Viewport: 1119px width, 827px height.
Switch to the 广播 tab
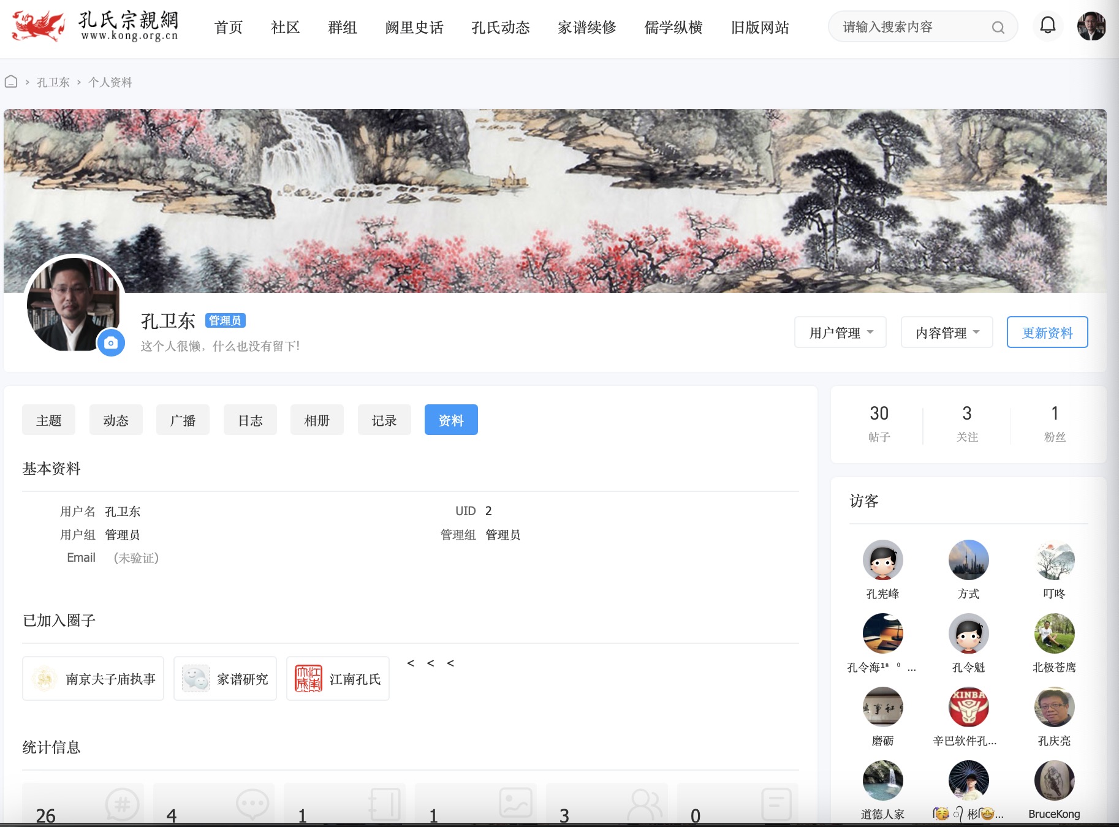pyautogui.click(x=183, y=420)
